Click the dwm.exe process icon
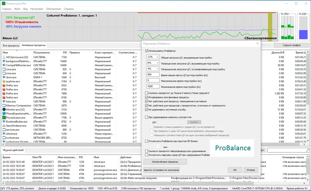This screenshot has height=191, width=311. (x=4, y=77)
